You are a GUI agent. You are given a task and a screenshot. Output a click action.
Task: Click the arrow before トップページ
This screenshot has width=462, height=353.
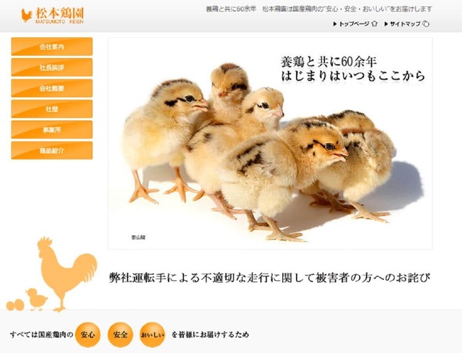[x=335, y=24]
